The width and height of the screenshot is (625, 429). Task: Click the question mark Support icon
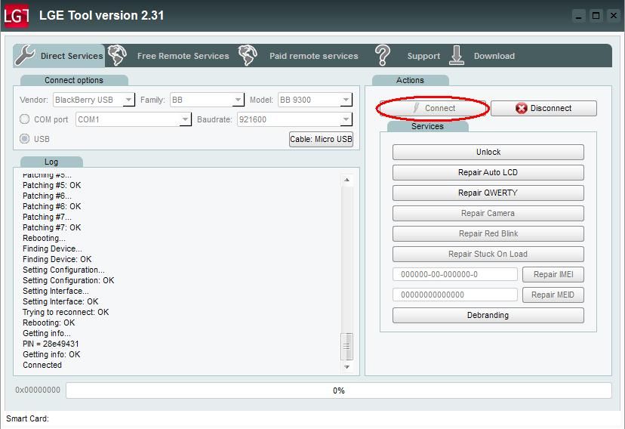[383, 55]
